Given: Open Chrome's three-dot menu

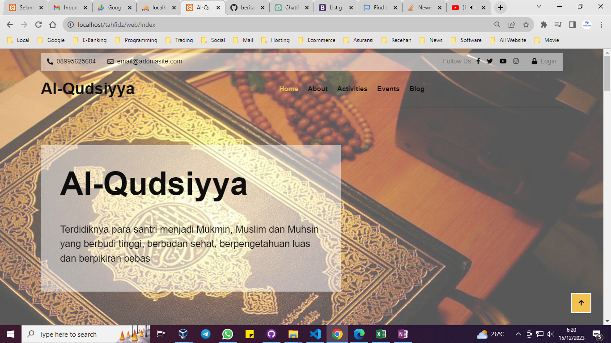Looking at the screenshot, I should (601, 25).
